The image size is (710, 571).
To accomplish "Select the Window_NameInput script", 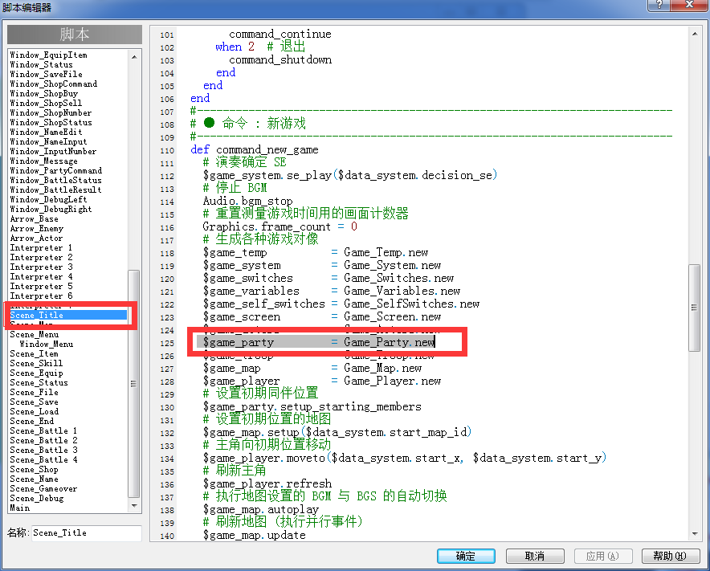I will [48, 141].
